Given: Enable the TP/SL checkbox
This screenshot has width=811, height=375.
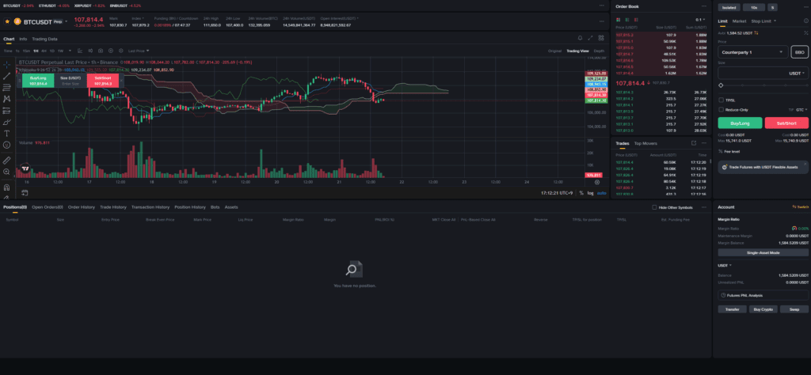Looking at the screenshot, I should click(x=721, y=100).
